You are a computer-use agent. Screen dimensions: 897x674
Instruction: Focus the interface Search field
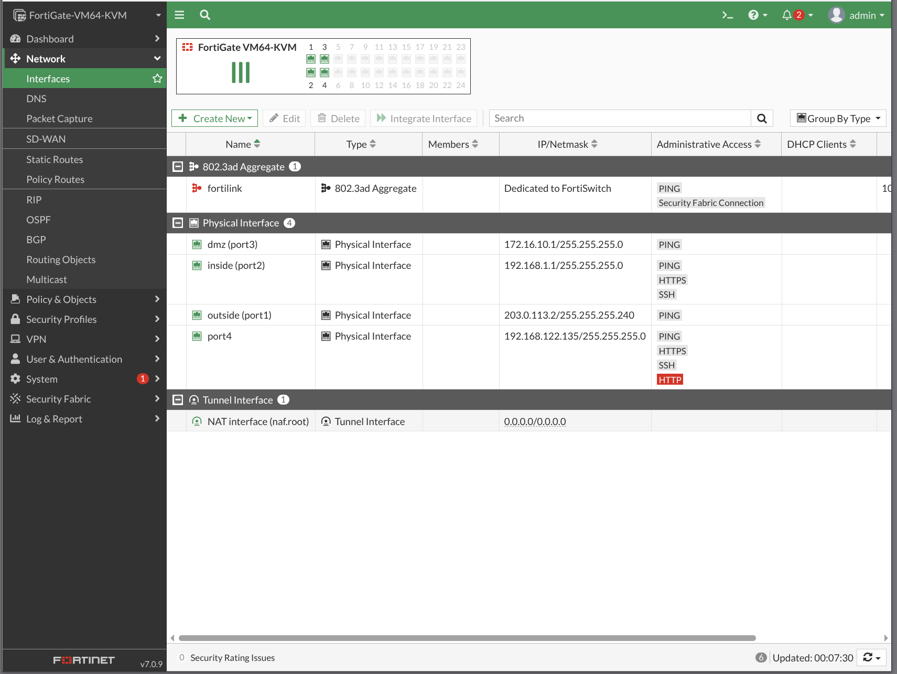click(x=620, y=118)
